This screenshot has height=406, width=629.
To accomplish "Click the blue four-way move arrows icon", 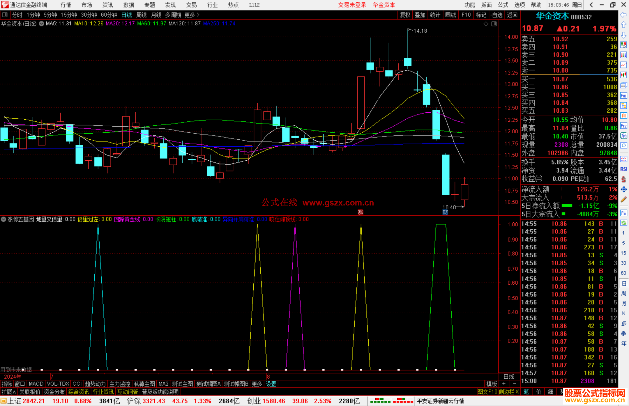I will tap(623, 189).
